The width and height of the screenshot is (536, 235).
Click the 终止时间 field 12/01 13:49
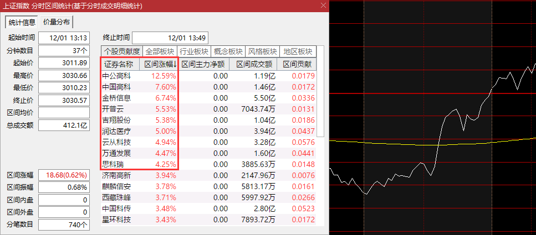pos(170,38)
